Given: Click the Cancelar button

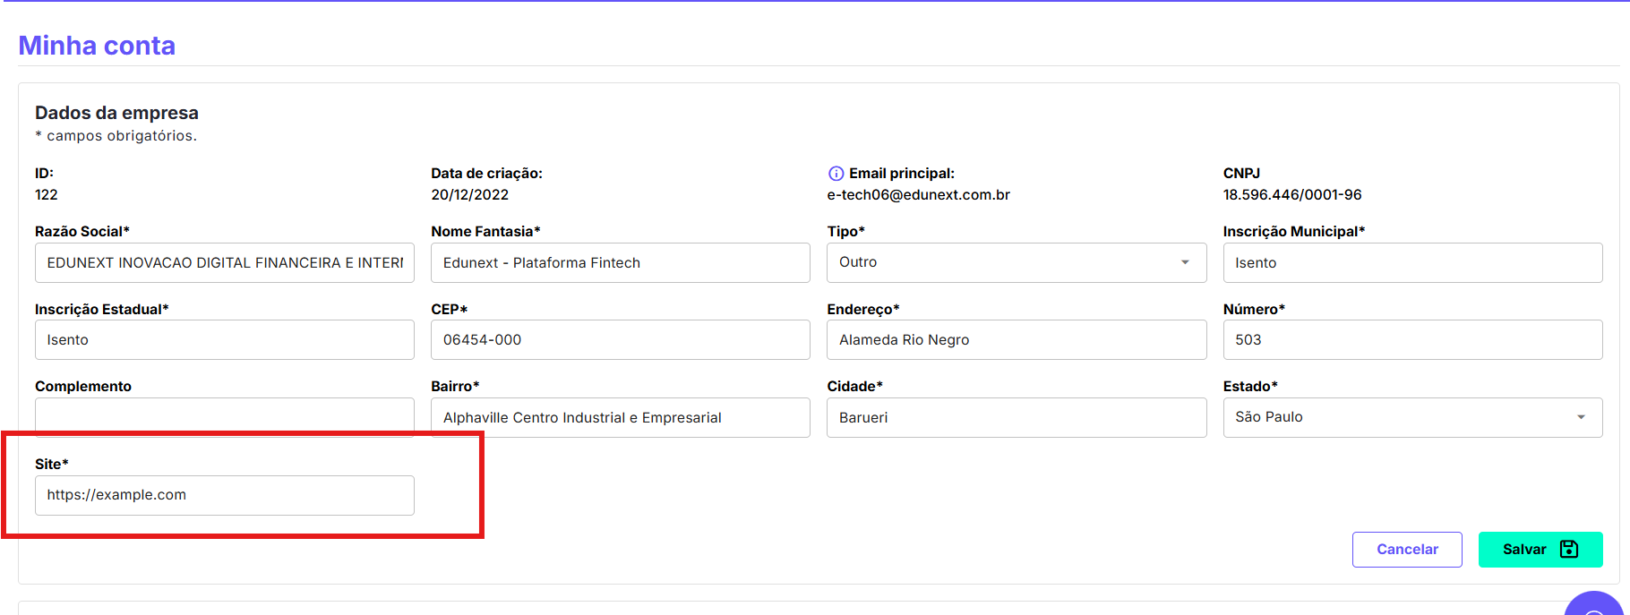Looking at the screenshot, I should (x=1407, y=550).
